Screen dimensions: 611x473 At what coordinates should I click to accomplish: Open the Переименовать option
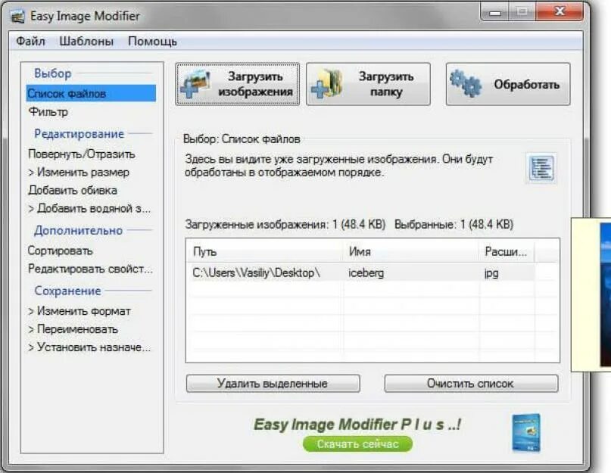(73, 329)
